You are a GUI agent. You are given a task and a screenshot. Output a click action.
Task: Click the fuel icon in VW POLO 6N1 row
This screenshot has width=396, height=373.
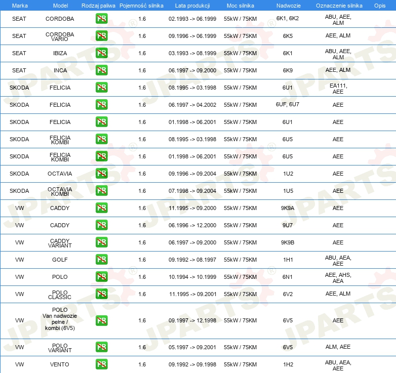[101, 277]
